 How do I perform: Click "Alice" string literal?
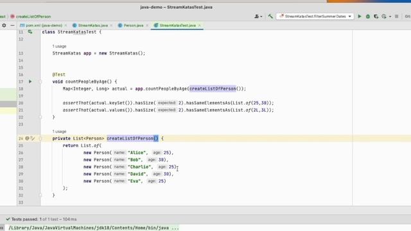click(x=137, y=153)
